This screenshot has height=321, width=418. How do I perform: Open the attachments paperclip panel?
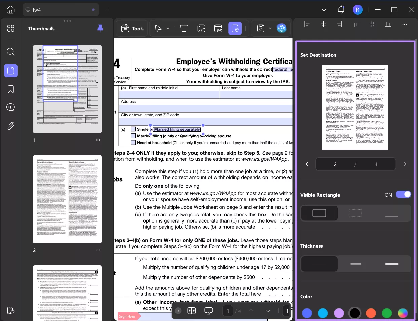[x=11, y=126]
